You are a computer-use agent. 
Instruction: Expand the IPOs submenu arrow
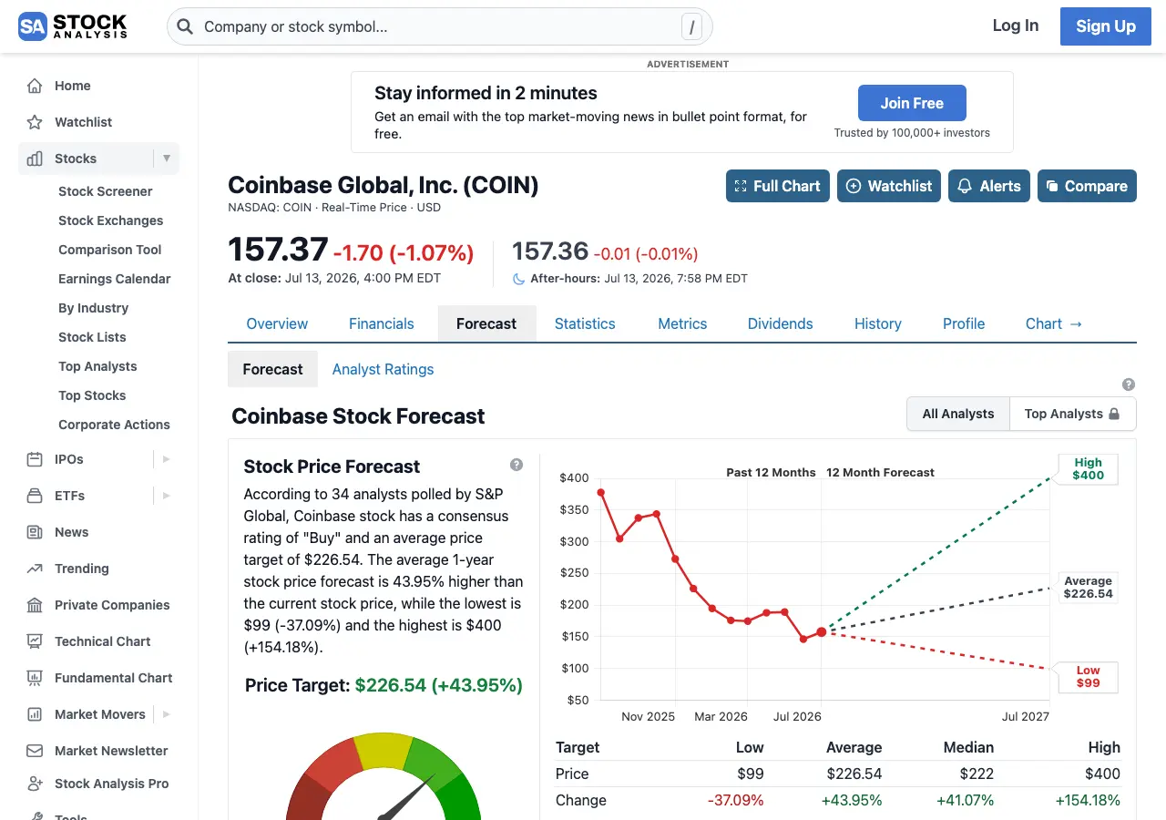167,459
